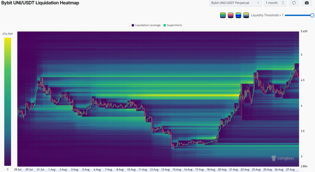
Task: Toggle the Liquidation Leverage legend series
Action: click(146, 25)
